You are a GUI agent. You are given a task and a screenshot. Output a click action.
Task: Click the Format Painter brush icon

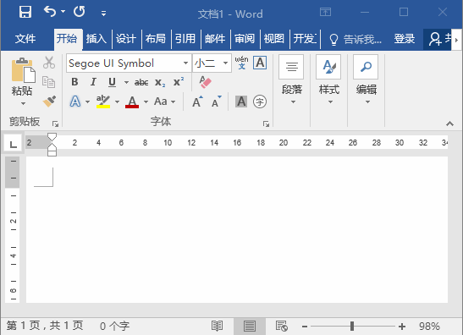tap(49, 102)
